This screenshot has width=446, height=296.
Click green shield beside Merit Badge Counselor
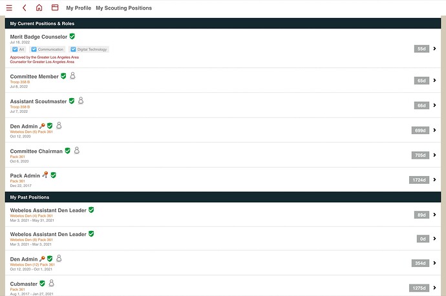point(72,36)
